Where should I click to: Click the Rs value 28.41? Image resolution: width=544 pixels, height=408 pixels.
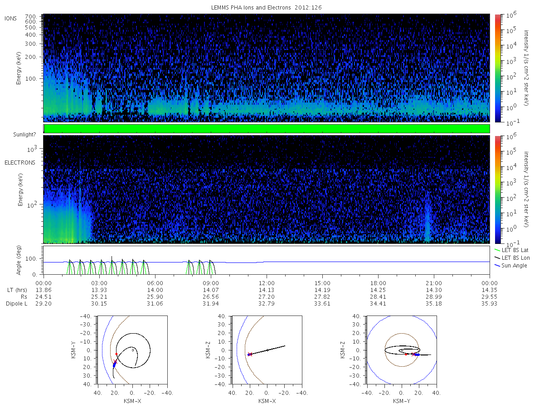378,296
